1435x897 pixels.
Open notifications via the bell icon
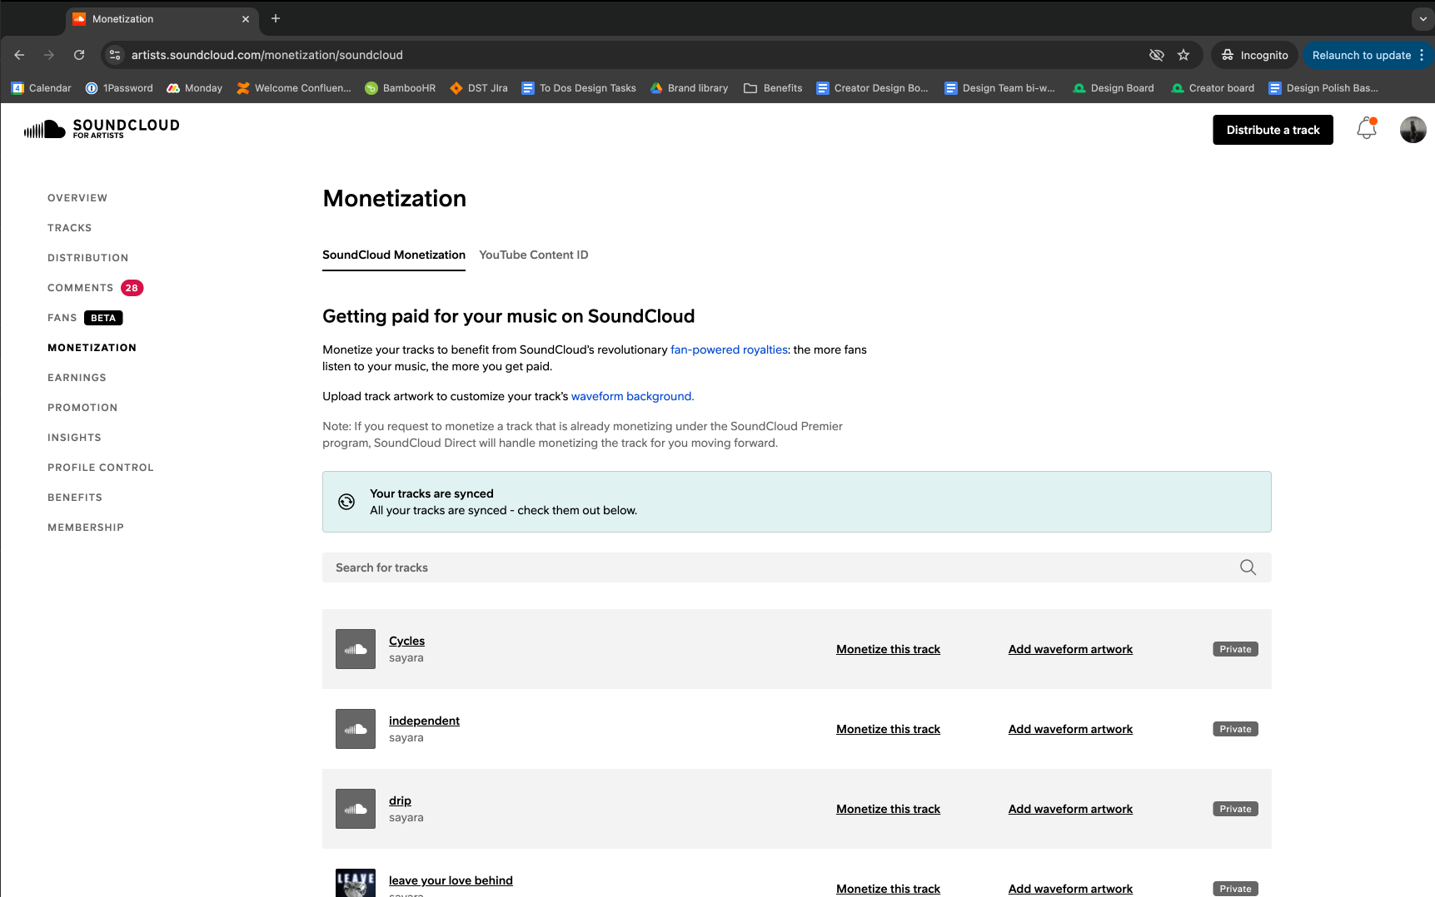(x=1366, y=129)
